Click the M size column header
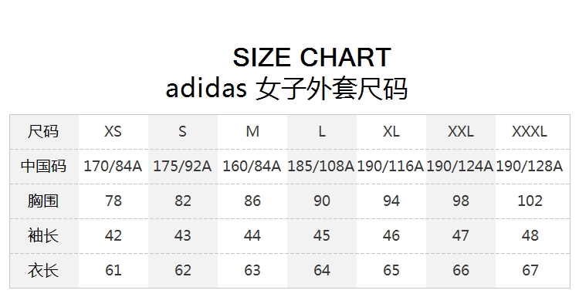Viewport: 579px width, 297px height. tap(252, 131)
